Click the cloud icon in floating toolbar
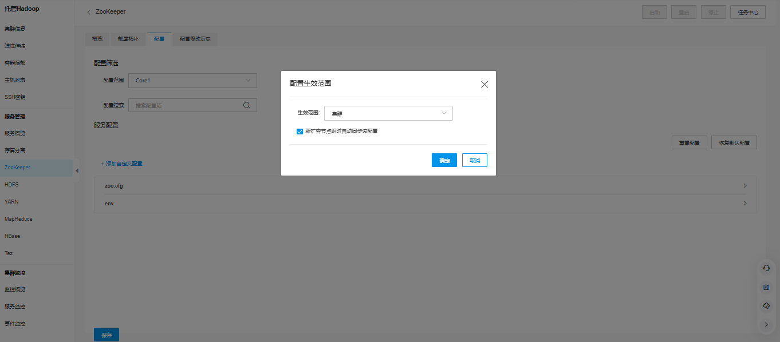This screenshot has width=780, height=342. (x=766, y=306)
